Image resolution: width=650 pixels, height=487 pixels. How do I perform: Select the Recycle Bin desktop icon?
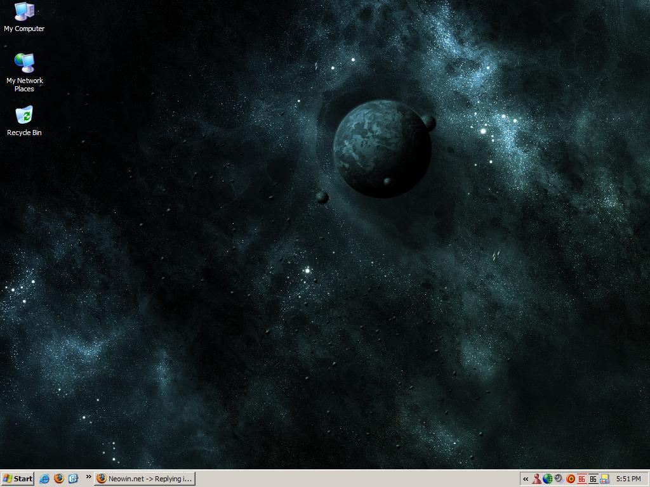[24, 117]
